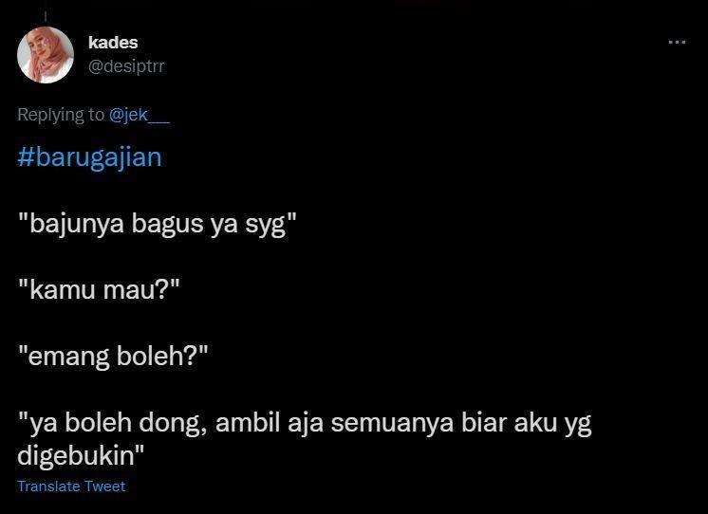This screenshot has height=514, width=708.
Task: Expand tweet actions via the ellipsis icon
Action: point(677,43)
